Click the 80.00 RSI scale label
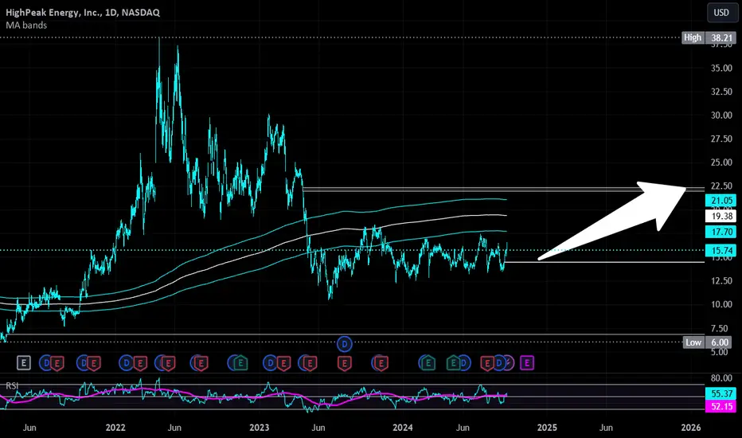Screen dimensions: 742x438 [721, 378]
